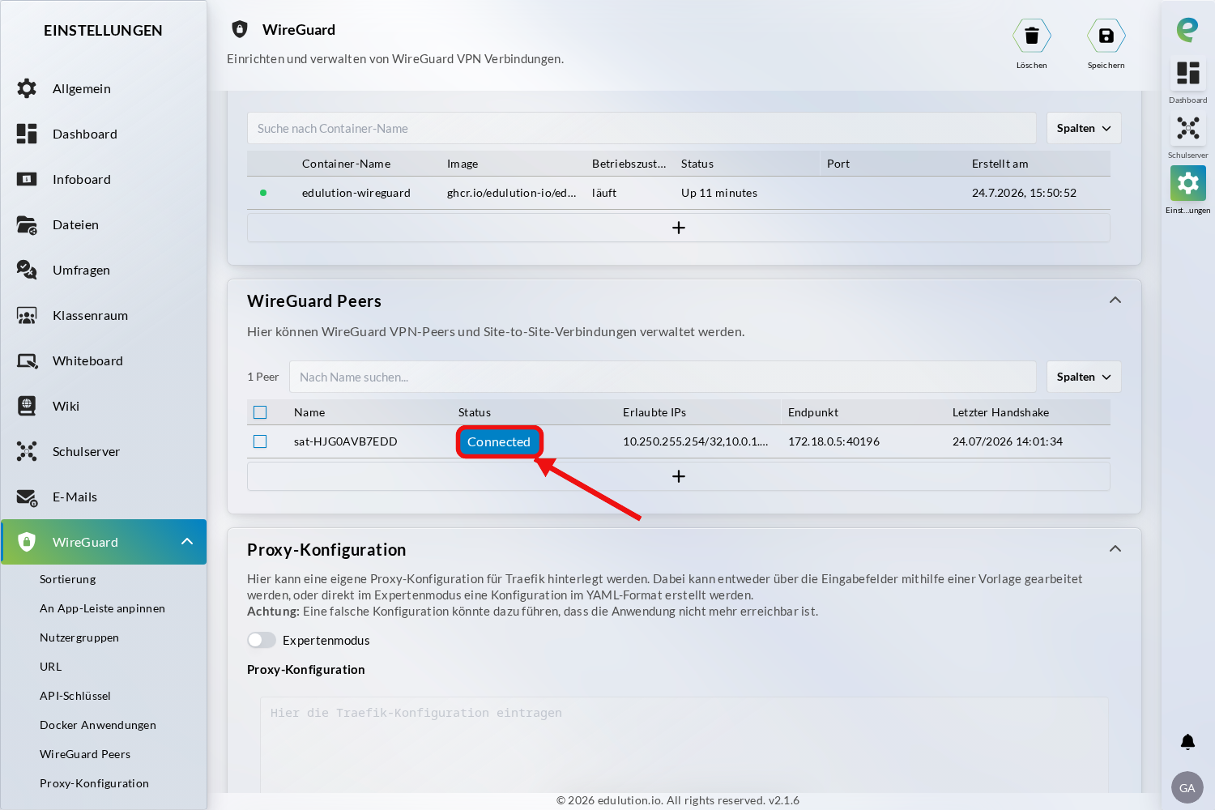Screen dimensions: 1215x810
Task: Click the Löschen trash icon
Action: [1032, 36]
